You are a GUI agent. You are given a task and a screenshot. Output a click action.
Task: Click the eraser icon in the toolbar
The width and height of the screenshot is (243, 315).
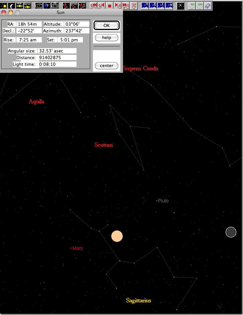pos(208,5)
